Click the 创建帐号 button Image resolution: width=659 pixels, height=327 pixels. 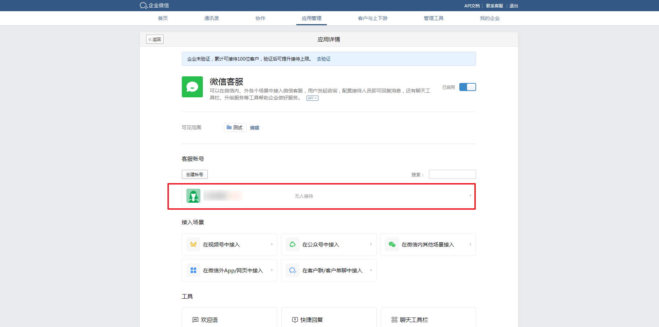[x=194, y=174]
